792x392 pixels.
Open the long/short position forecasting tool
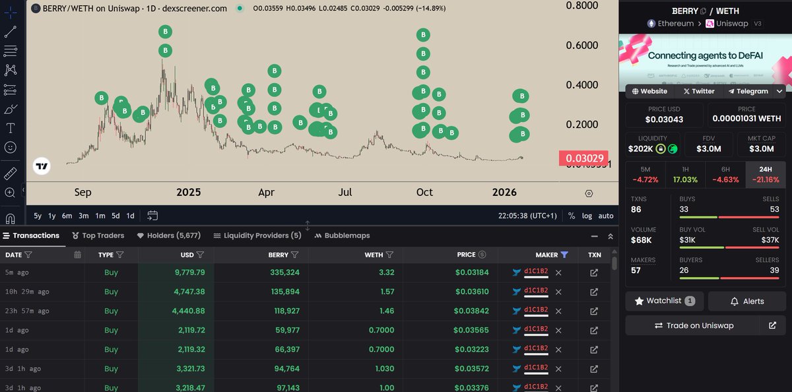pos(11,89)
